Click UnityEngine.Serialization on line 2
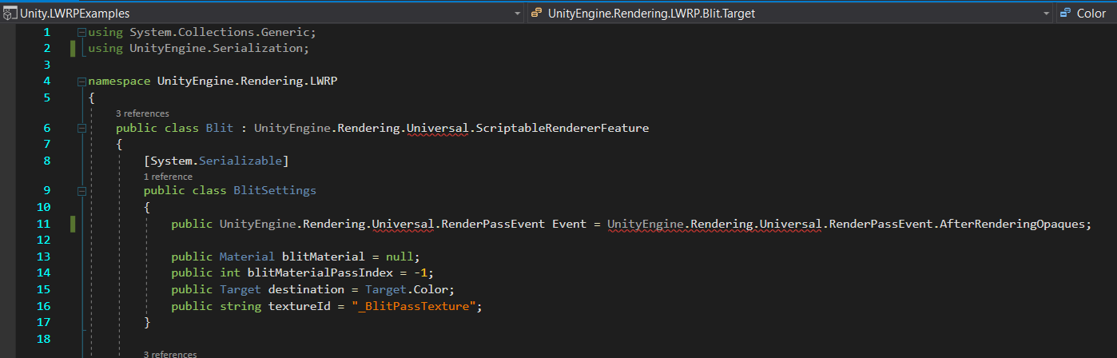The image size is (1117, 358). point(216,49)
